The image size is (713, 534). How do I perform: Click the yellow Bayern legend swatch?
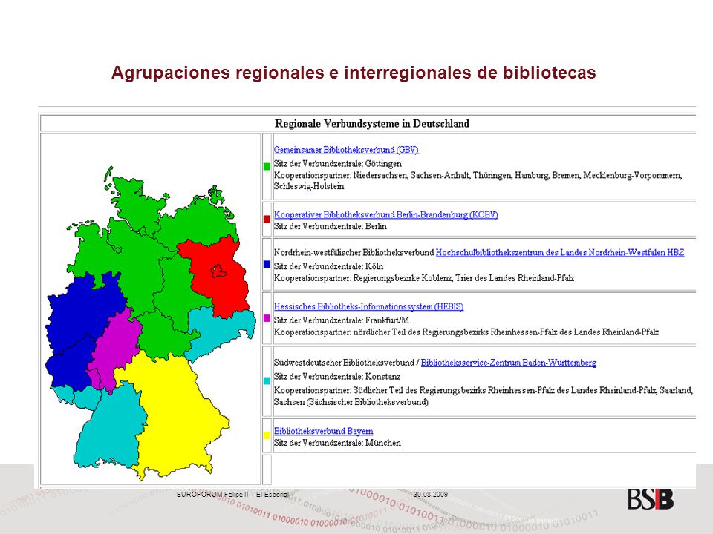(267, 435)
